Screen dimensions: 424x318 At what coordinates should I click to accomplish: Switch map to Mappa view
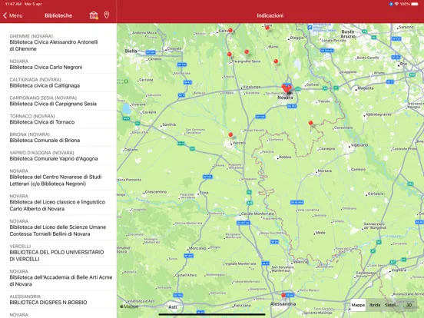pos(358,305)
